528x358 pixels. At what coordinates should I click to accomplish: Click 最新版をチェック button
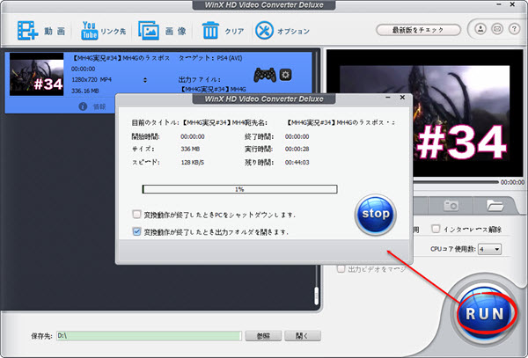(x=418, y=30)
